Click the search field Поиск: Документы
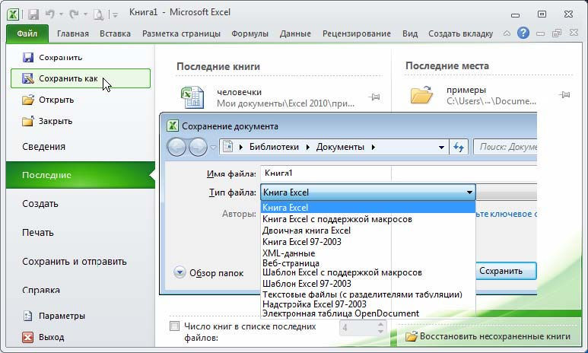This screenshot has width=588, height=353. 505,147
